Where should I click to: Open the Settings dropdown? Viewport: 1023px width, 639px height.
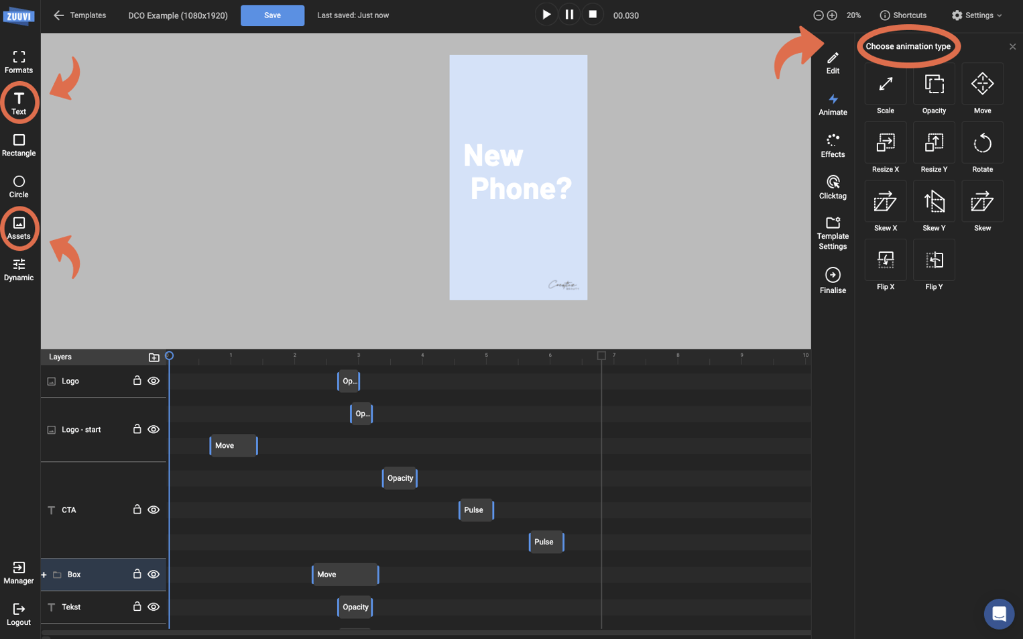(977, 15)
